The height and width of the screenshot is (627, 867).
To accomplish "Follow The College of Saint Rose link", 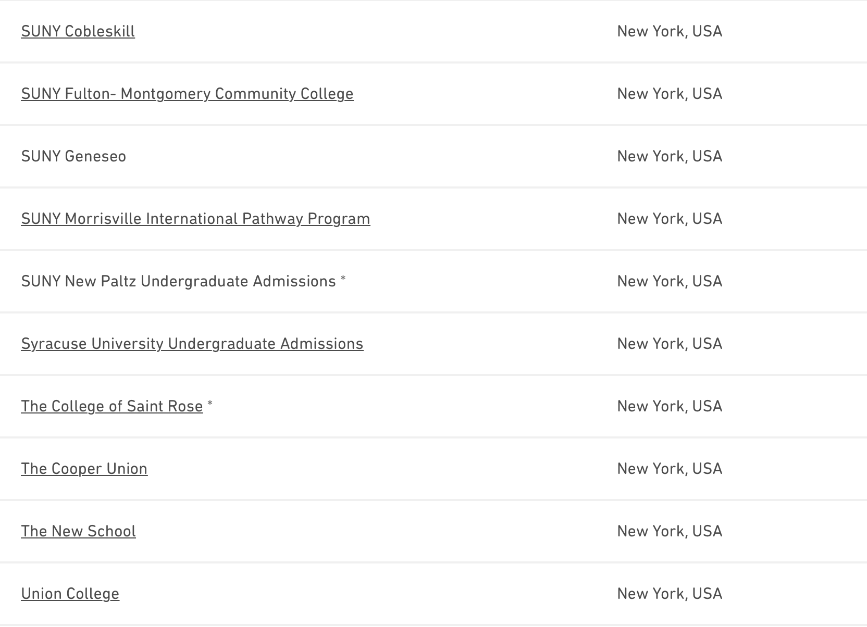I will click(112, 406).
